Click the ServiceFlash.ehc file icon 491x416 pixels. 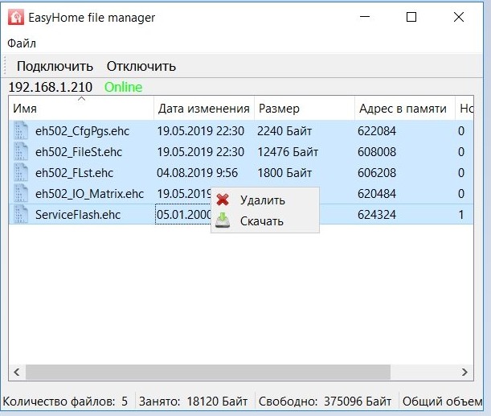pyautogui.click(x=21, y=214)
